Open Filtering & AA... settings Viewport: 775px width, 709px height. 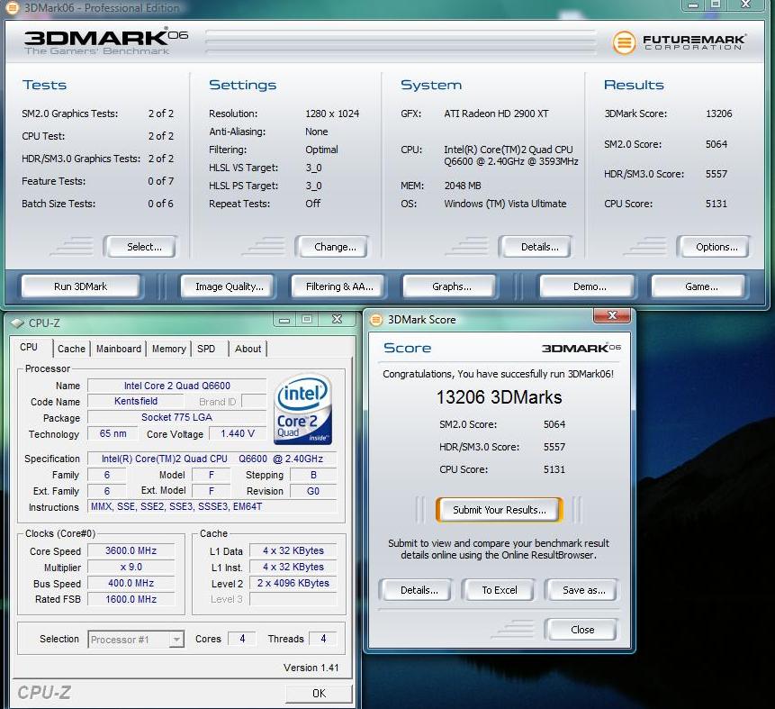pos(338,286)
